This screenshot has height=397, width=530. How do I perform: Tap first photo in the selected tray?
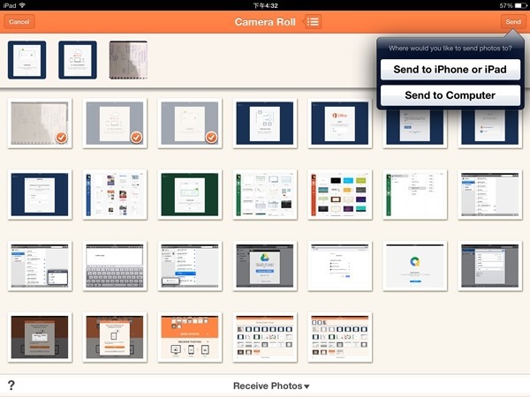[26, 59]
